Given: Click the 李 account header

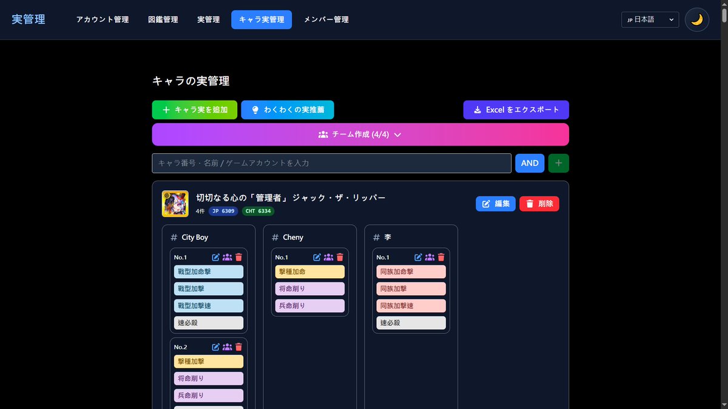Looking at the screenshot, I should tap(382, 237).
